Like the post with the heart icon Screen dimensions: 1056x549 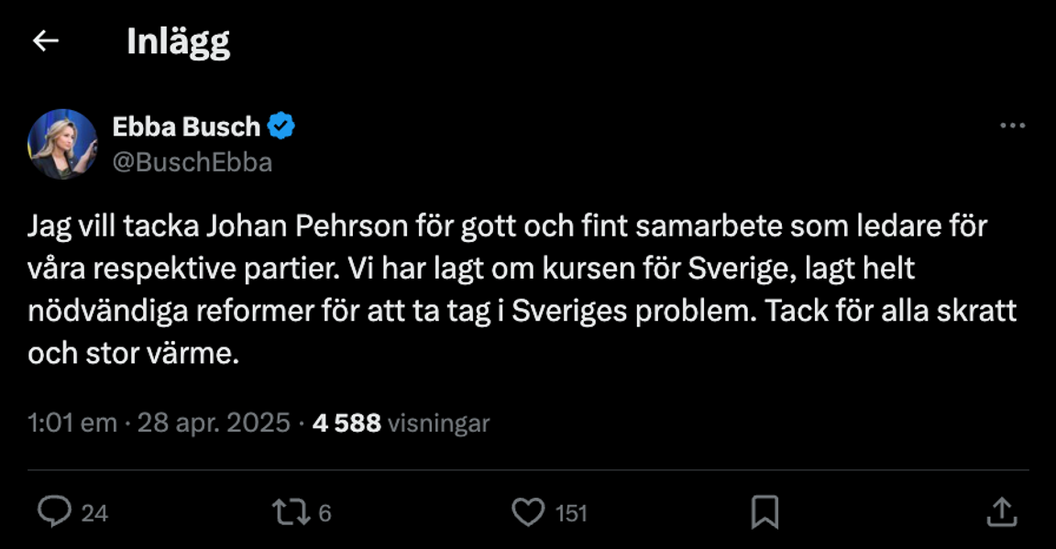tap(527, 511)
